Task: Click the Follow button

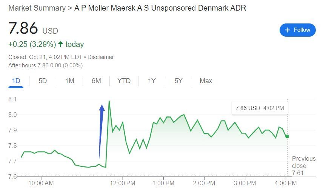Action: point(297,30)
